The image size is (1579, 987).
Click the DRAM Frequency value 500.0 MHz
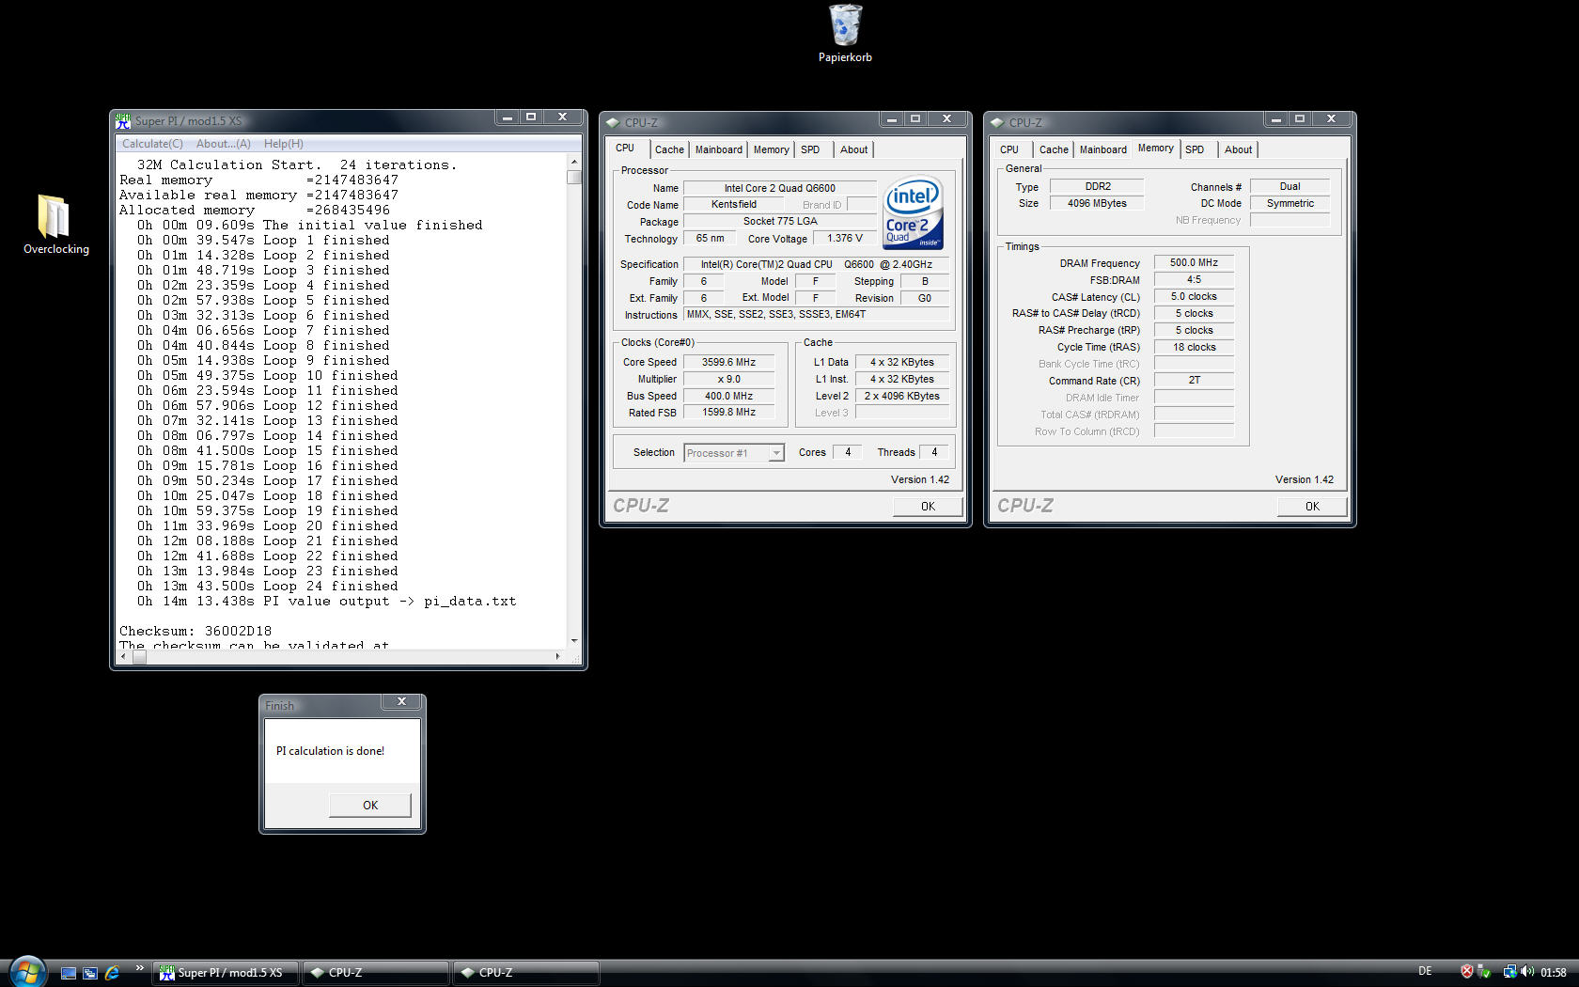point(1194,262)
